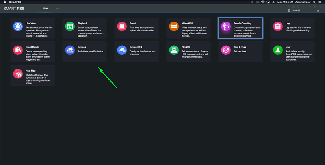Click "Set tour task." description
This screenshot has height=165, width=325.
[240, 51]
